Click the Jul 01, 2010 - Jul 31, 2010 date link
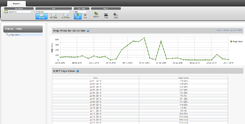 pos(229,30)
